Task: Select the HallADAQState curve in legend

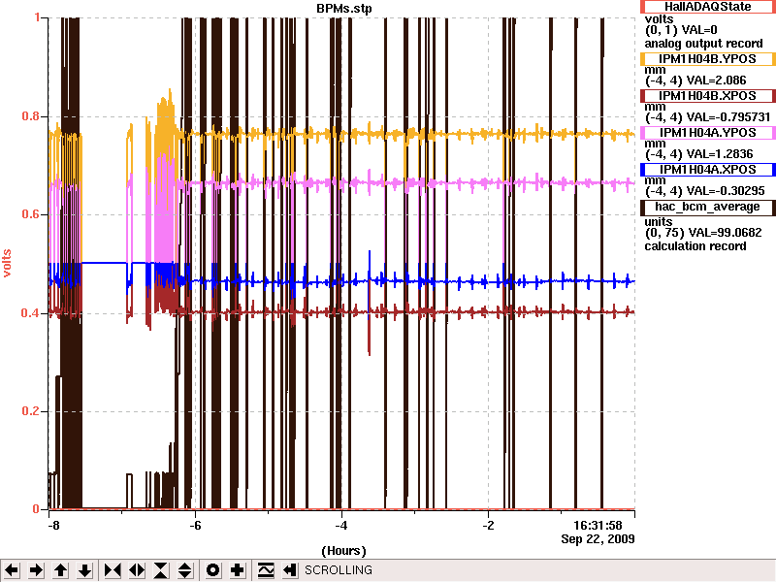Action: (x=707, y=7)
